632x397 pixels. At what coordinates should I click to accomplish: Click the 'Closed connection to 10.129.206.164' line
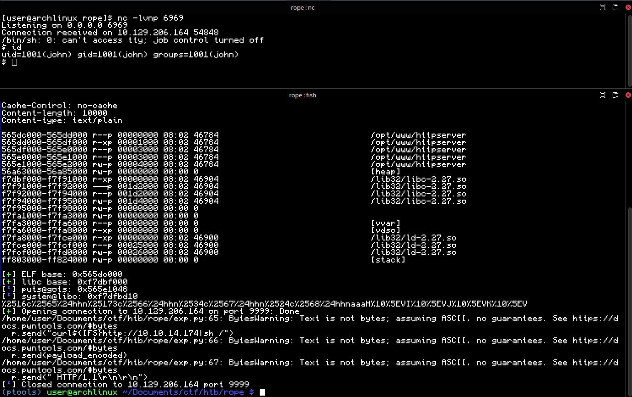click(125, 385)
